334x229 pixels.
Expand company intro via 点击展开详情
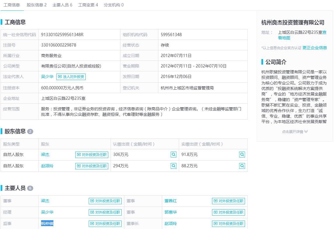295,132
